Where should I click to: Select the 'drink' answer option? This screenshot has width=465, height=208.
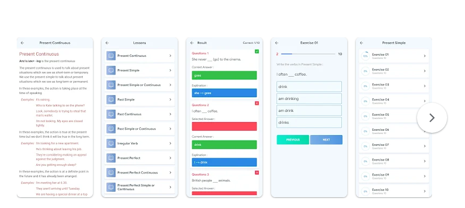pyautogui.click(x=309, y=86)
